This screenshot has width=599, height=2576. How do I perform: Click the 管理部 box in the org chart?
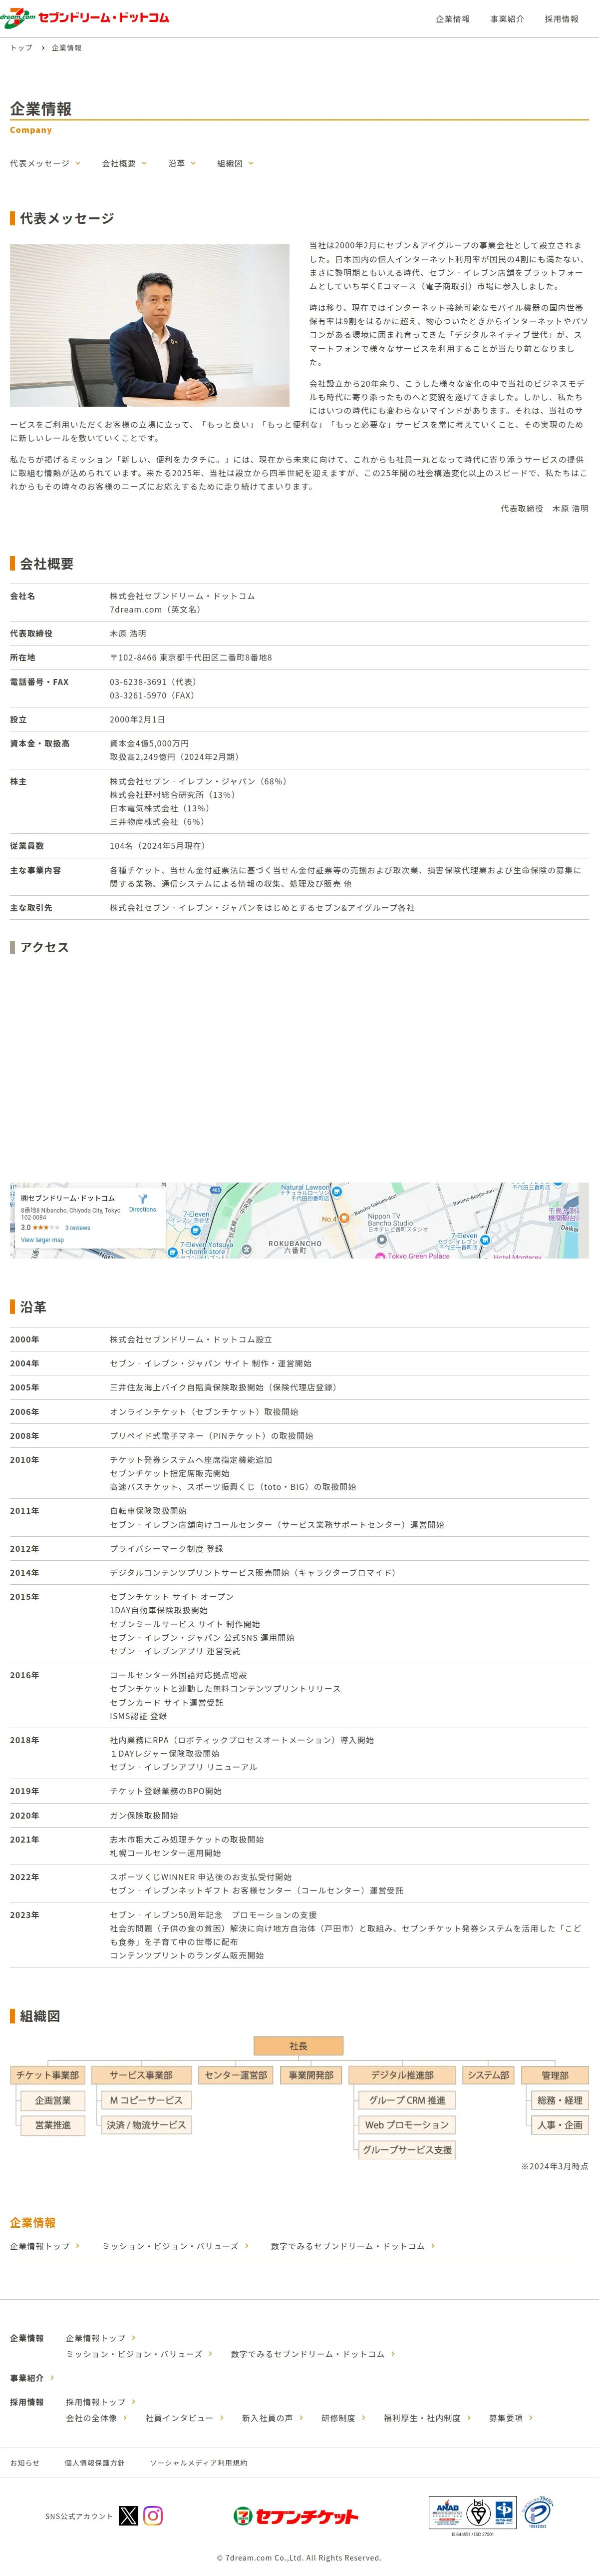pyautogui.click(x=555, y=2075)
